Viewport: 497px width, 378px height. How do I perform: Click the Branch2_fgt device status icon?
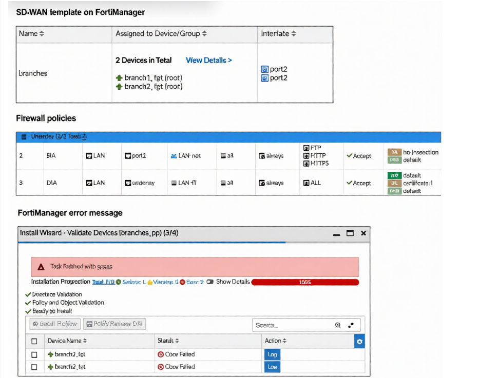point(119,87)
